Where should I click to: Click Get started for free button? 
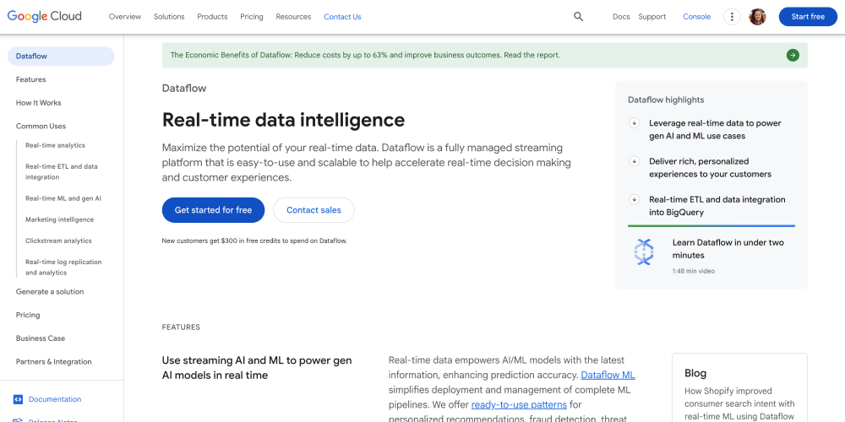click(214, 210)
